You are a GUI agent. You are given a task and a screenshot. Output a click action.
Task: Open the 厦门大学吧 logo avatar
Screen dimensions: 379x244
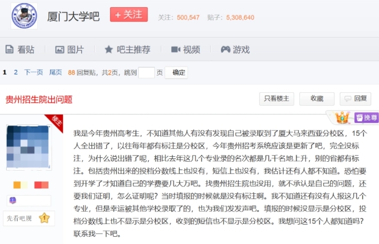point(24,16)
